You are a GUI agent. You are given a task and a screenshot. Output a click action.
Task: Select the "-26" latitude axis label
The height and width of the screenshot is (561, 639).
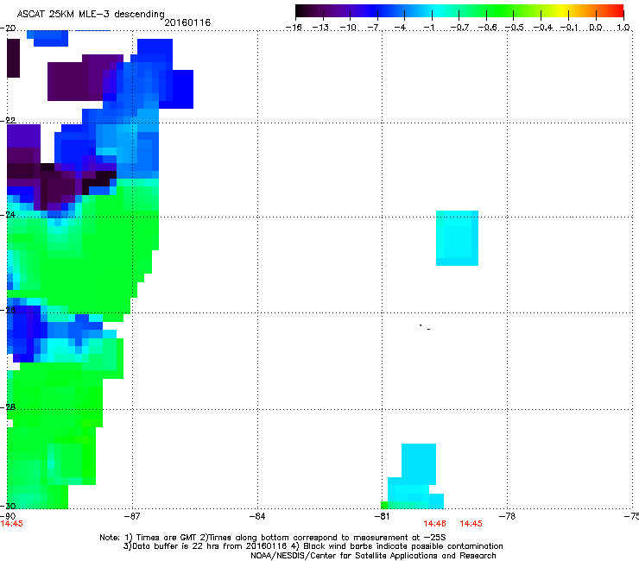pyautogui.click(x=8, y=311)
